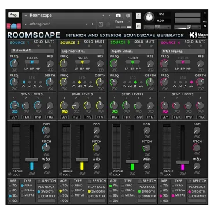Viewport: 214px width, 214px height.
Task: Toggle Source 2 Solo
Action: (x=89, y=46)
